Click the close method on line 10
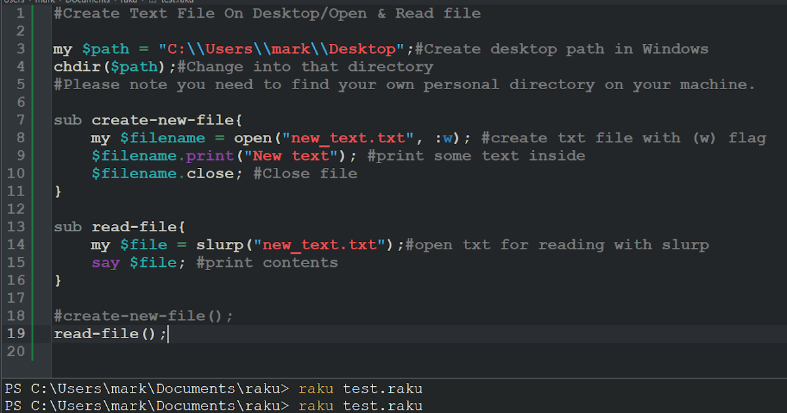The height and width of the screenshot is (413, 787). 210,173
